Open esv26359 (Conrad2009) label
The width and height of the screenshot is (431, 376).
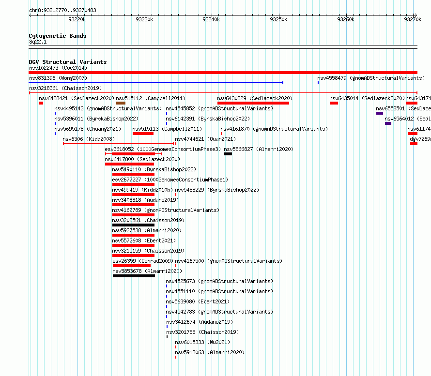143,261
